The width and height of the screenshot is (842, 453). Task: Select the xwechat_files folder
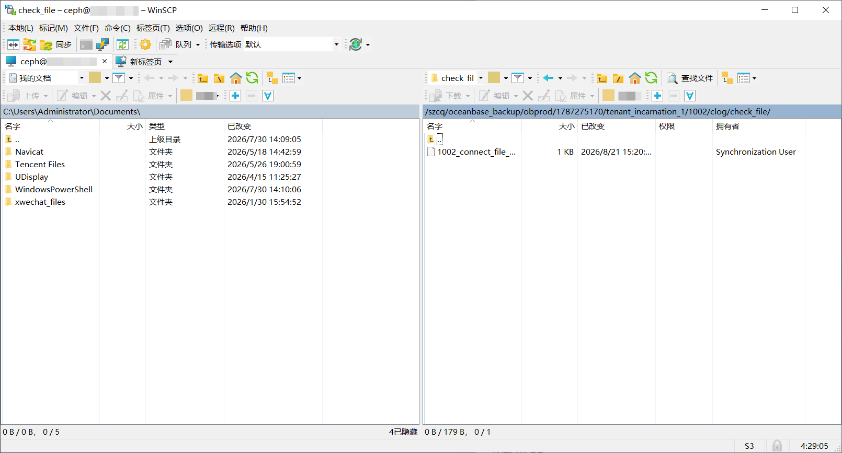pyautogui.click(x=40, y=202)
